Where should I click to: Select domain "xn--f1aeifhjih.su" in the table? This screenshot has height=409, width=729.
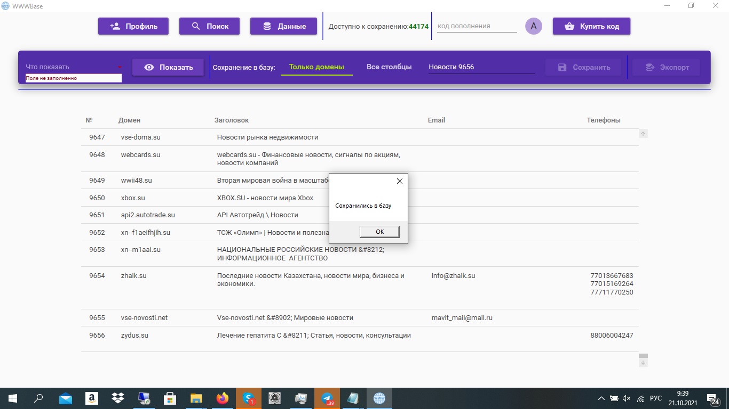[146, 233]
